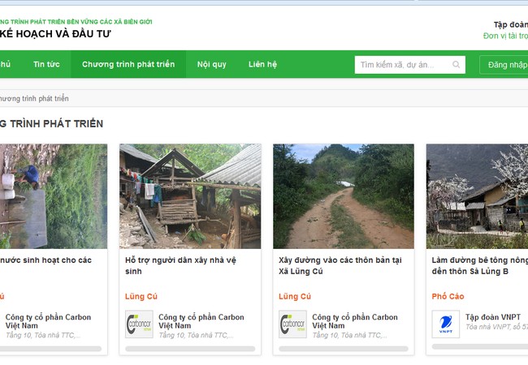Click the search magnifier icon
Image resolution: width=528 pixels, height=365 pixels.
tap(456, 64)
